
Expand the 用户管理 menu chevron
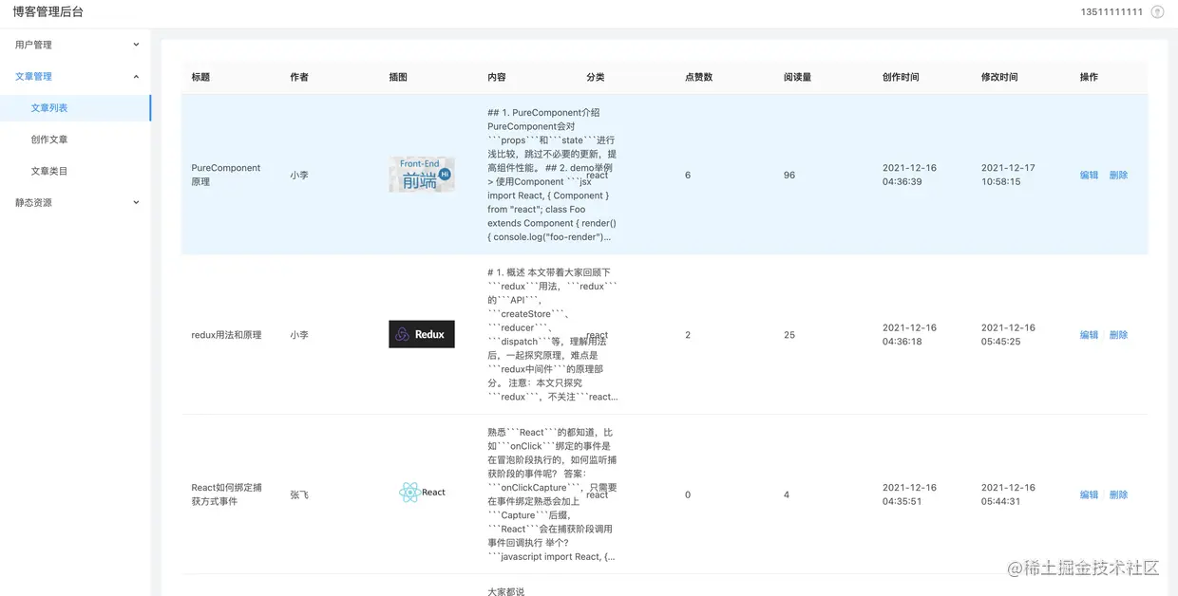click(136, 45)
